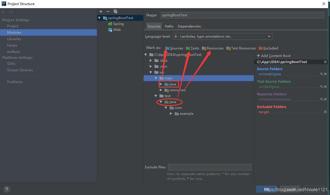
Task: Open help with question mark icon
Action: click(7, 189)
